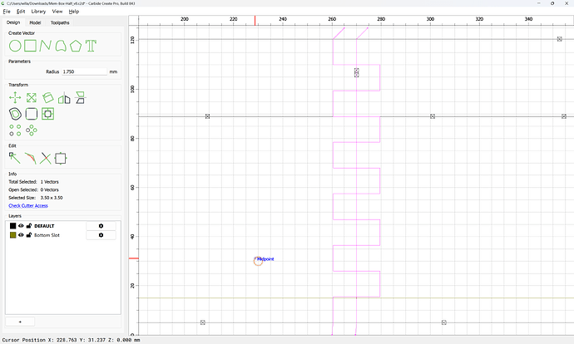Select the Text create-vector tool
The image size is (574, 344).
point(91,46)
